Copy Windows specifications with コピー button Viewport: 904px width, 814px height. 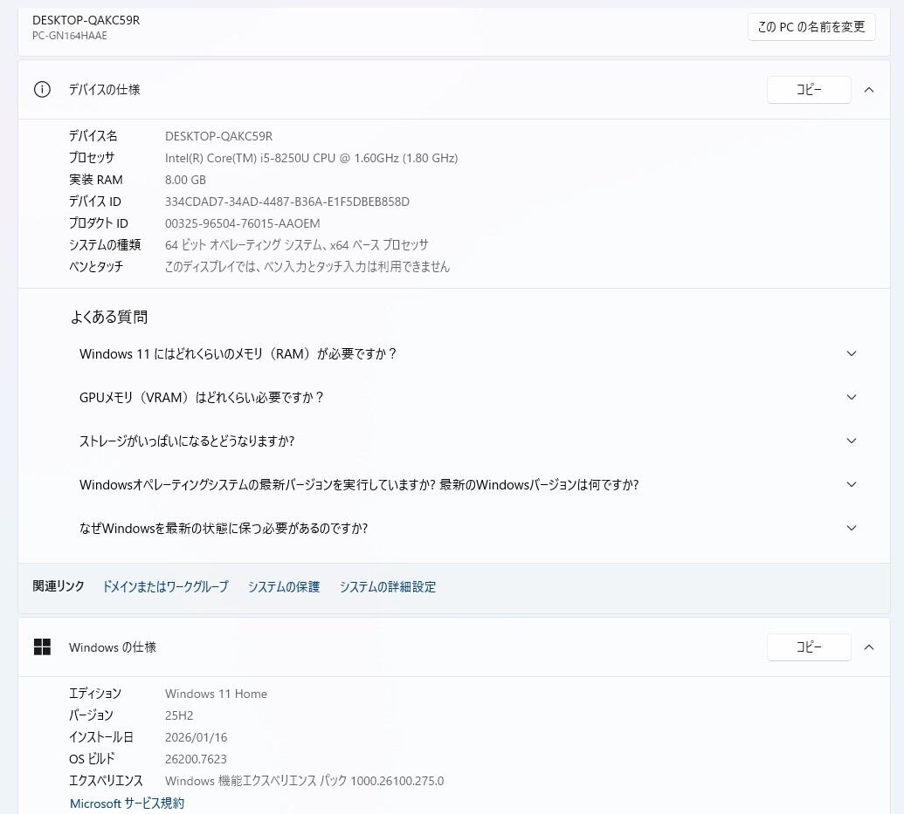808,647
